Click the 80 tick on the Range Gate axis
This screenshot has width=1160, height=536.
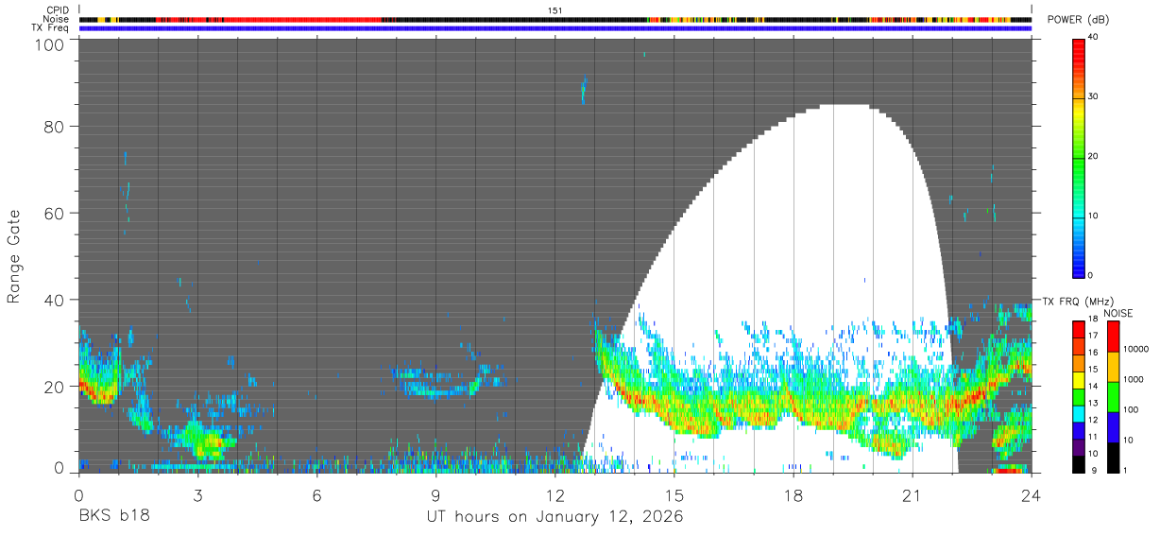pos(53,126)
